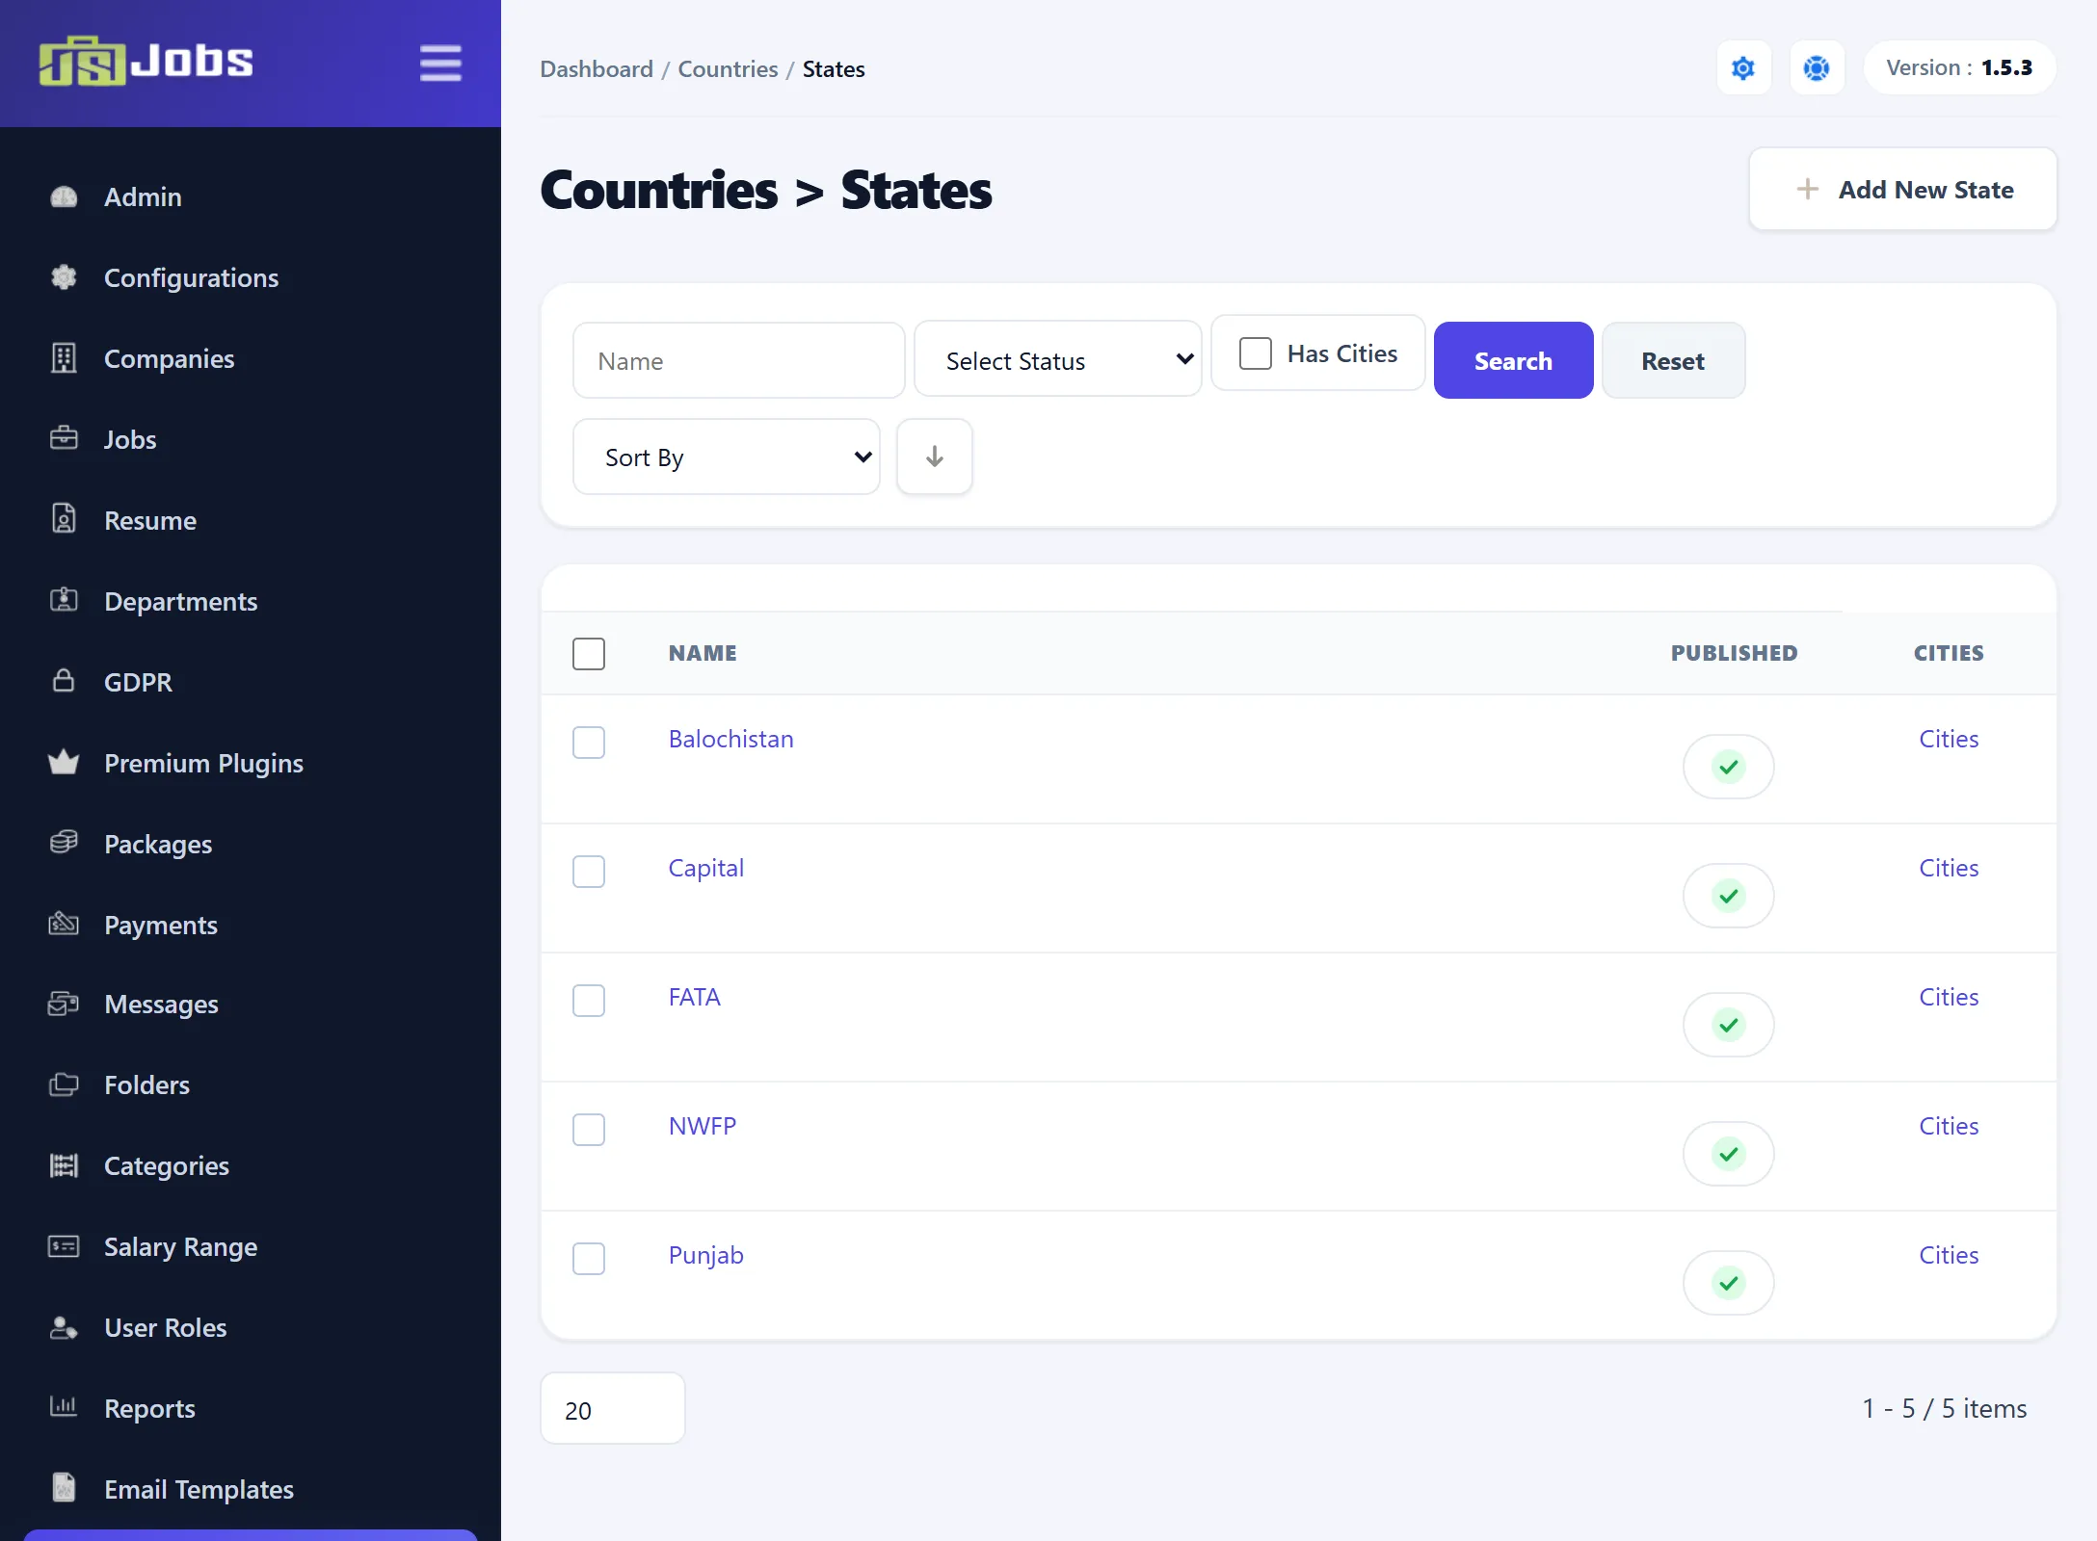Enable the Has Cities checkbox
Image resolution: width=2097 pixels, height=1541 pixels.
click(x=1256, y=353)
